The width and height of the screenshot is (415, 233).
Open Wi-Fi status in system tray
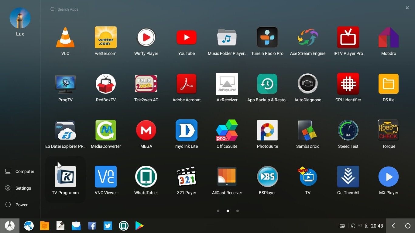pyautogui.click(x=360, y=226)
